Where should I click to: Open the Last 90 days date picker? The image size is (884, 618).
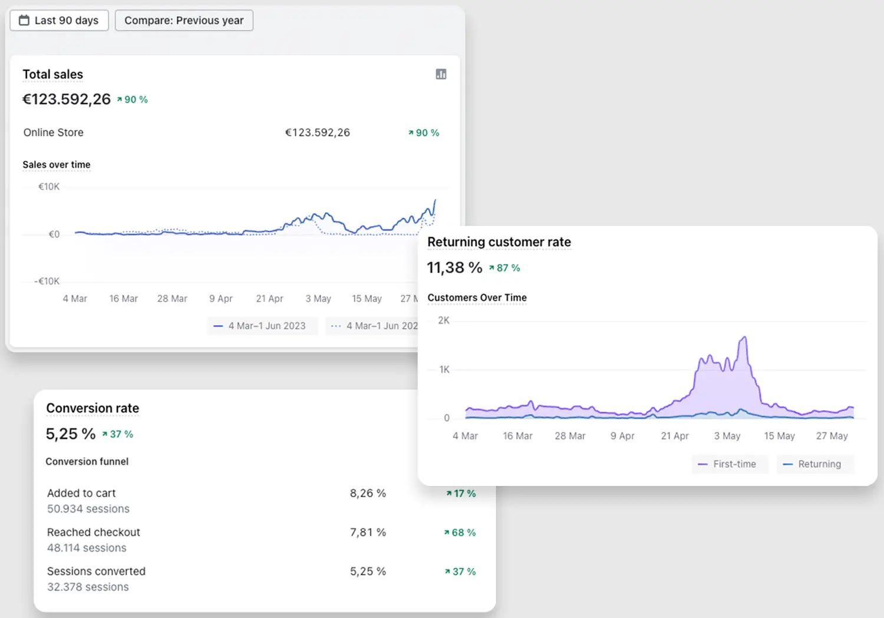60,21
